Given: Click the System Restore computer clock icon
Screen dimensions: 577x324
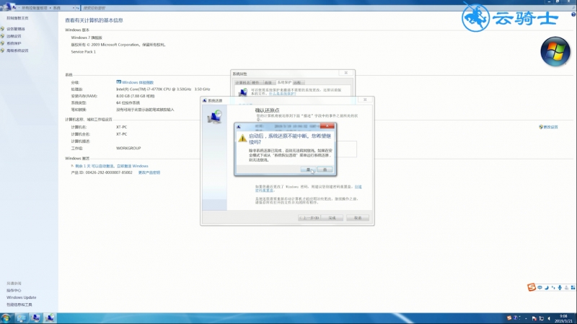Looking at the screenshot, I should click(214, 117).
